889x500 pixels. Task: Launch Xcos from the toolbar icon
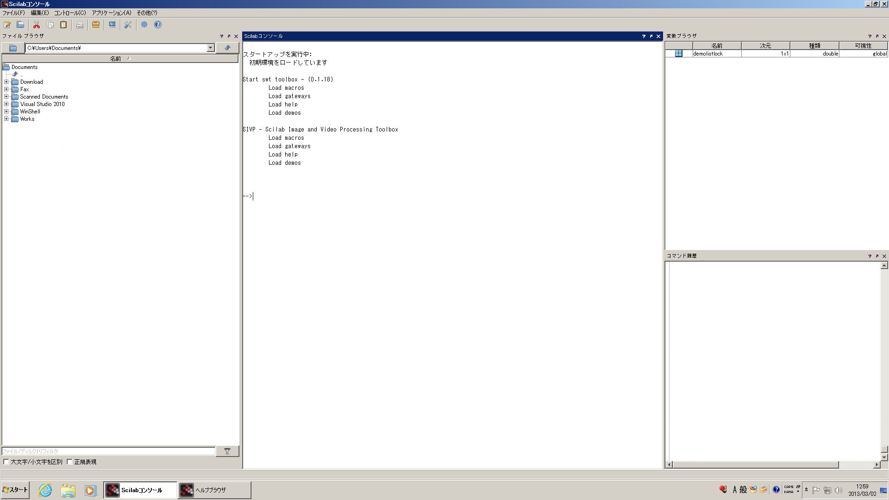coord(112,25)
